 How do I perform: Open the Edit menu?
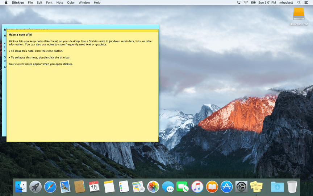(39, 3)
